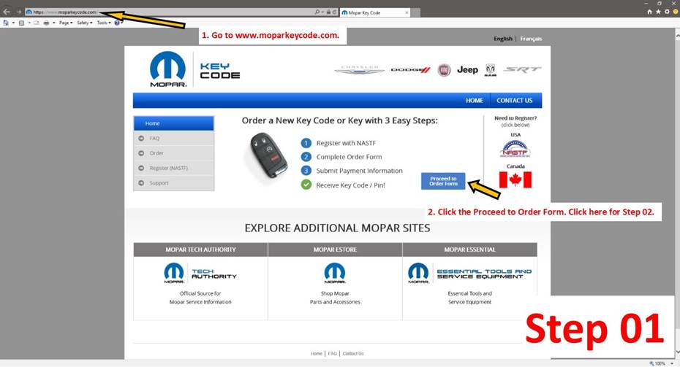Click the MOPAR ESSENTIAL header

tap(469, 250)
